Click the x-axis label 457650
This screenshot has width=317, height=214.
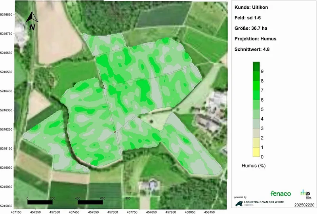click(113, 212)
